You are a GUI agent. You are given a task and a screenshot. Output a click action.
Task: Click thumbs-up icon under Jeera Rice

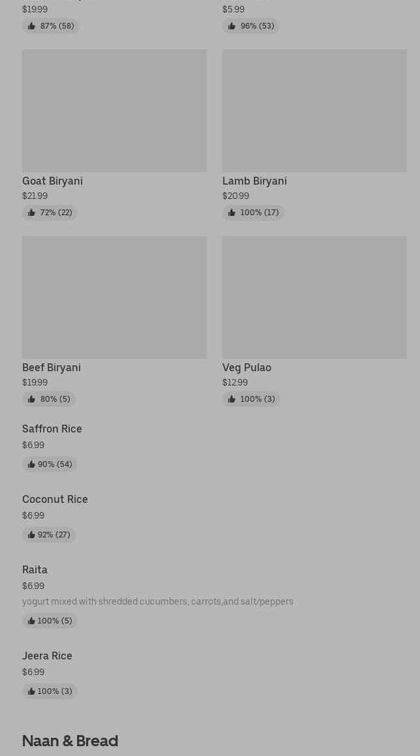click(31, 691)
